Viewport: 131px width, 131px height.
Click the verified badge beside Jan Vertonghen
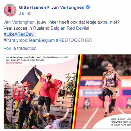coord(88,7)
